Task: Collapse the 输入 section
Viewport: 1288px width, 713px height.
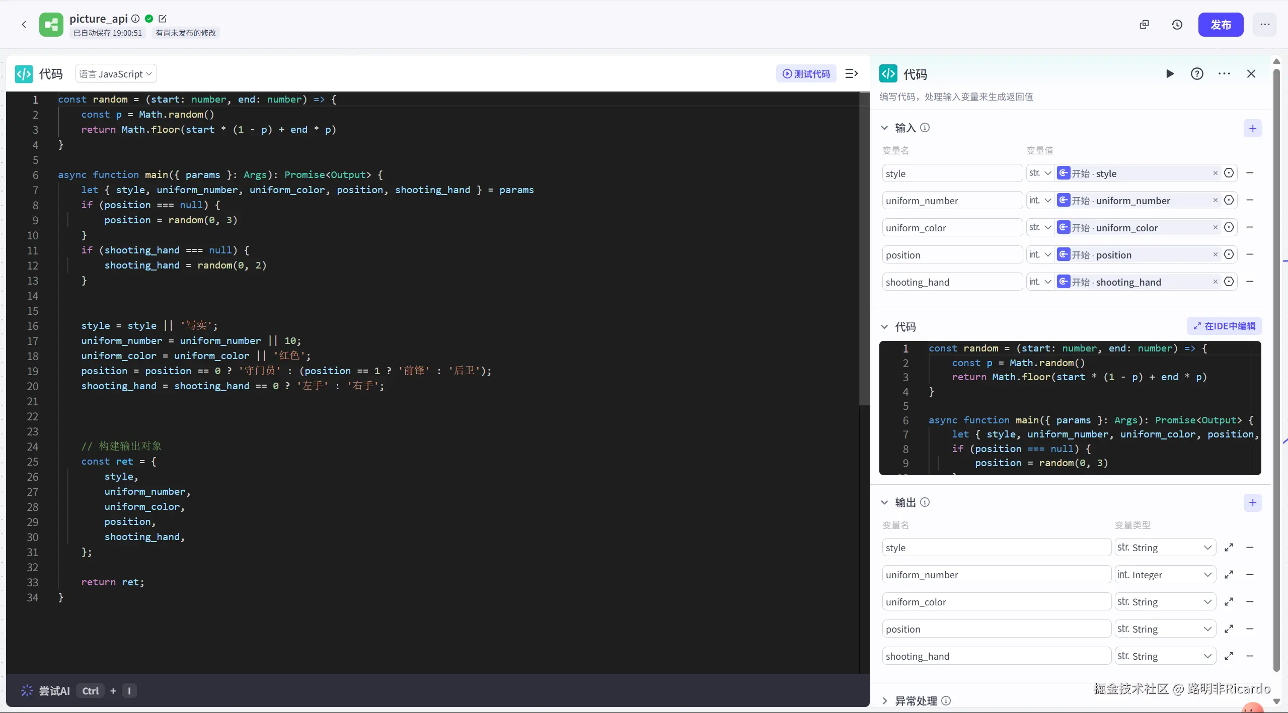Action: [884, 128]
